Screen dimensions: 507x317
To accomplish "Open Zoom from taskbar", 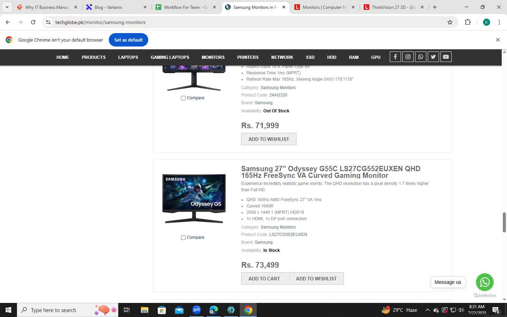I will [x=196, y=310].
